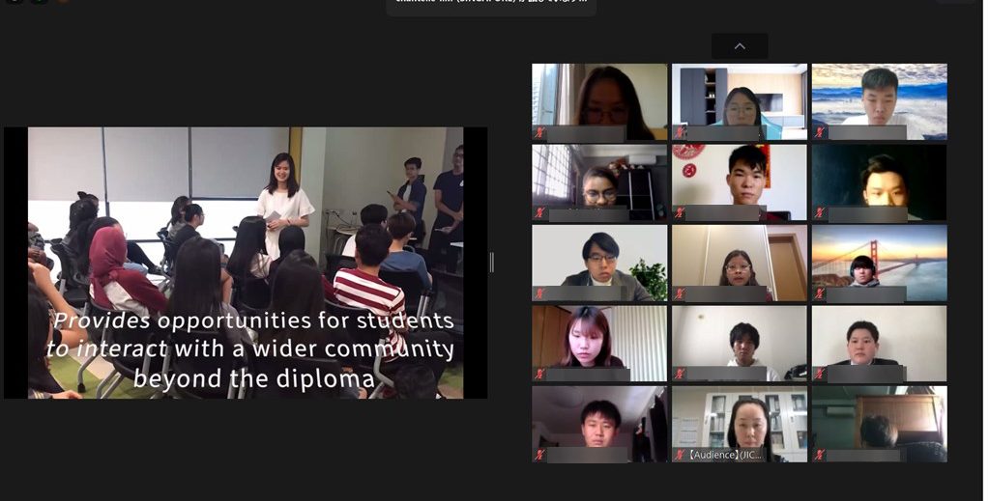Click muted mic icon on red Chinese decorations tile
Viewport: 989px width, 501px height.
[680, 213]
